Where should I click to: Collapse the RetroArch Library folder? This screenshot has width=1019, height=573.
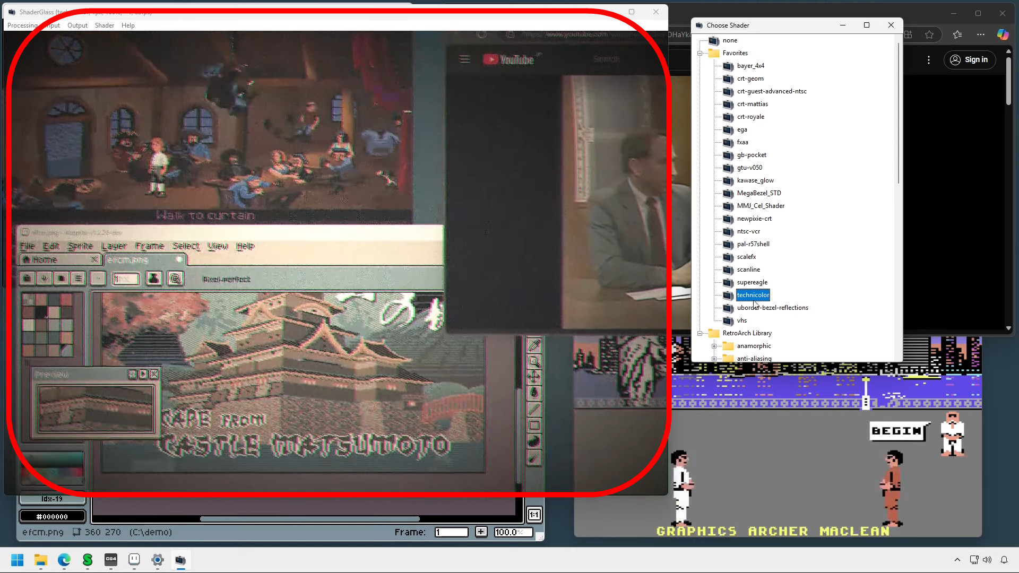pos(700,333)
